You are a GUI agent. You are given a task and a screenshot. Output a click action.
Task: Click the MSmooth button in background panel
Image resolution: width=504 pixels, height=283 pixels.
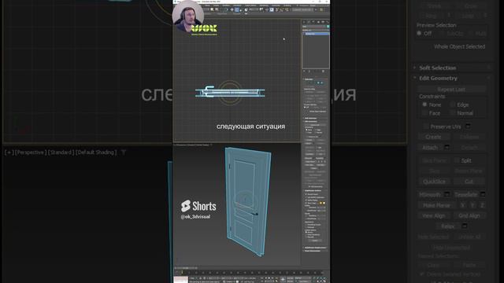[x=430, y=194]
